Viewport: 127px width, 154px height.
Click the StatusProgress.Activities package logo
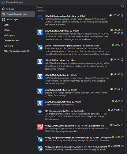(40, 47)
